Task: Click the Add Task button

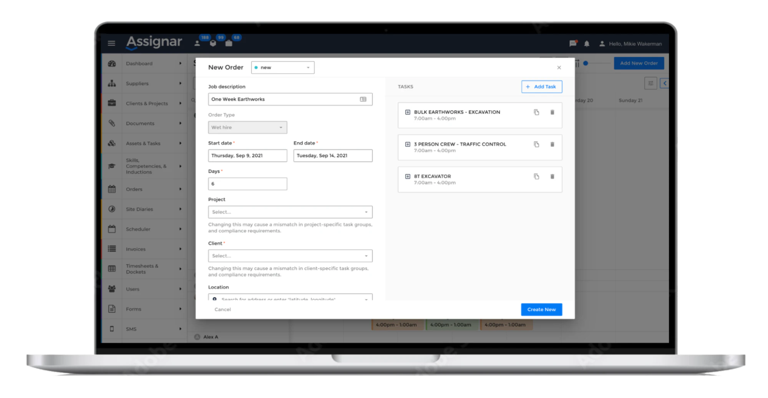Action: 541,86
